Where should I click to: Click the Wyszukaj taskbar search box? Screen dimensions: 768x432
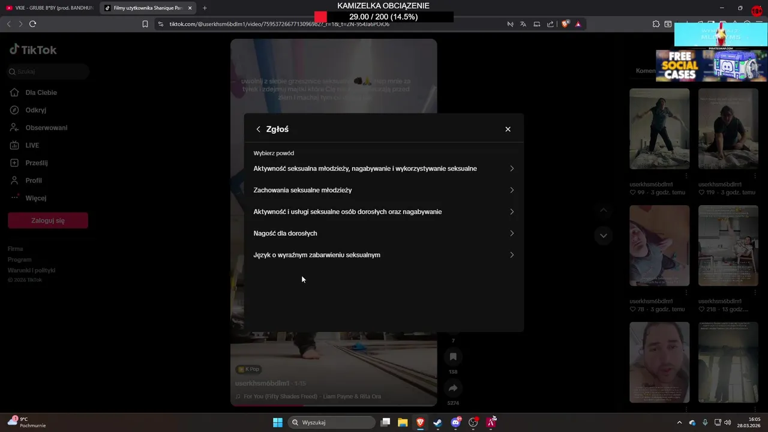click(x=332, y=422)
